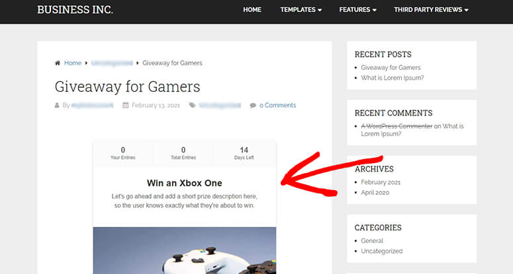The width and height of the screenshot is (513, 274).
Task: Click the tags icon in post meta
Action: tap(193, 106)
